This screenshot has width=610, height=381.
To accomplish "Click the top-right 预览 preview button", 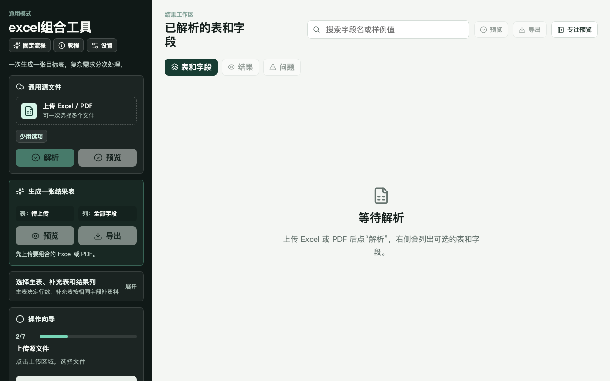I will click(491, 30).
